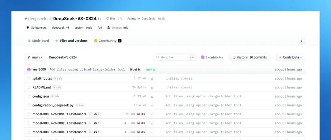The height and width of the screenshot is (140, 331).
Task: Open the 48.8k followers count
Action: point(161,19)
